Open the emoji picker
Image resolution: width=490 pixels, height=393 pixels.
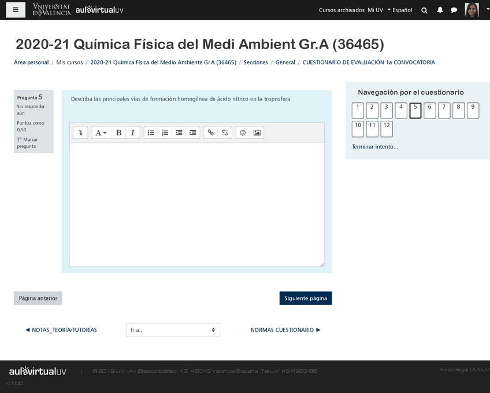click(x=243, y=133)
